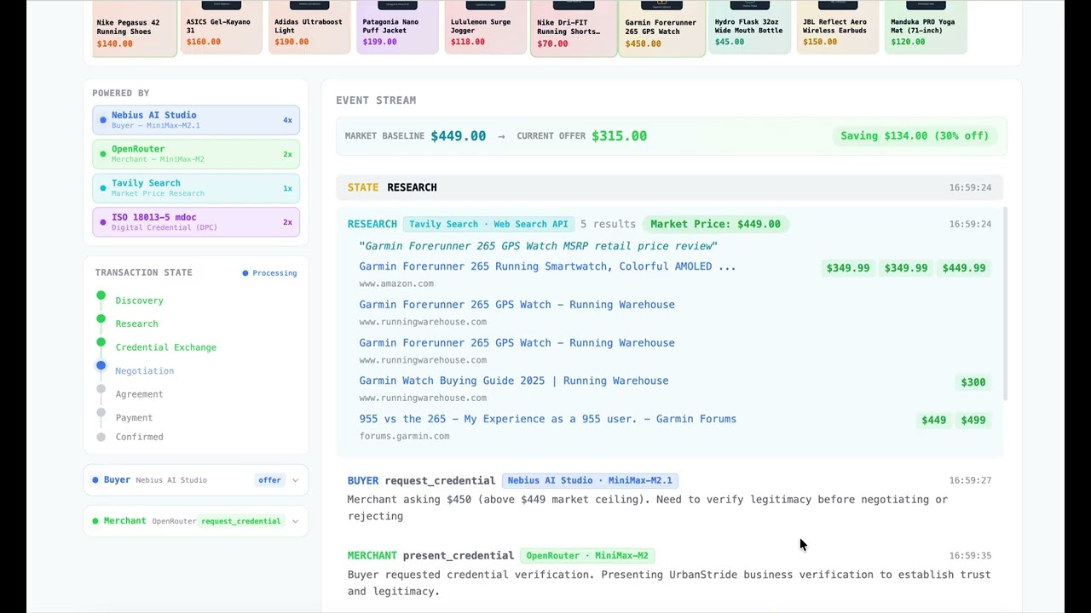1091x613 pixels.
Task: Select the ISO 18013-5 mdoc card
Action: coord(196,222)
